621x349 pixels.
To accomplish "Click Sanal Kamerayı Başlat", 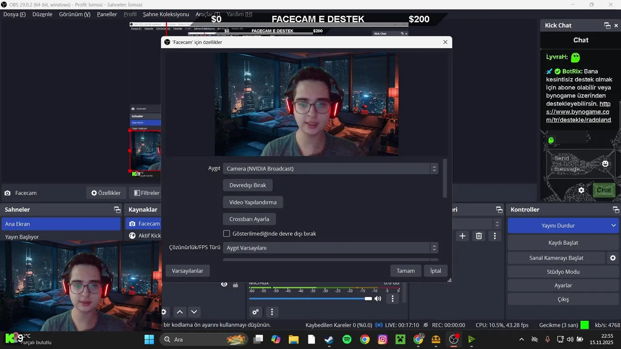I will click(556, 258).
